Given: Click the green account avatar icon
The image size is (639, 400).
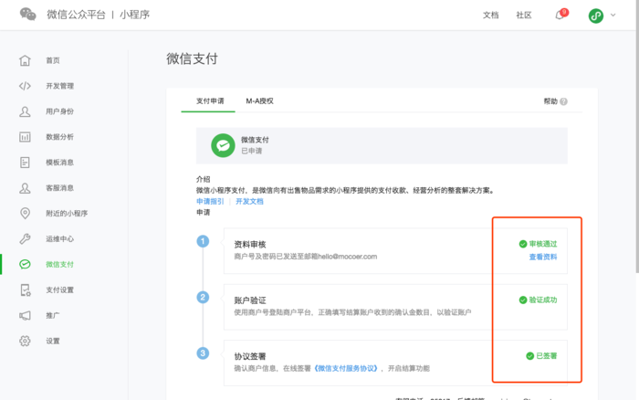Looking at the screenshot, I should point(596,16).
